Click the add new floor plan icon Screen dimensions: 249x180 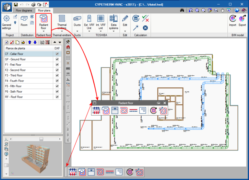point(7,42)
